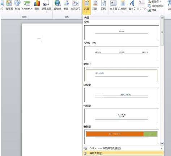Insert date and time via 日期和时间
The height and width of the screenshot is (156, 171).
coord(155,6)
